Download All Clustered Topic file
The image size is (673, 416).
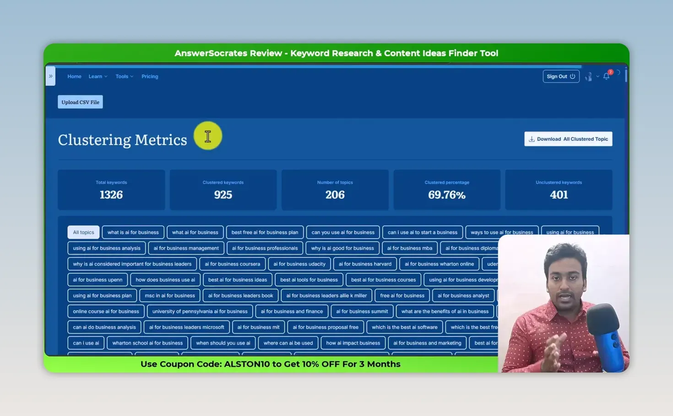click(x=568, y=139)
